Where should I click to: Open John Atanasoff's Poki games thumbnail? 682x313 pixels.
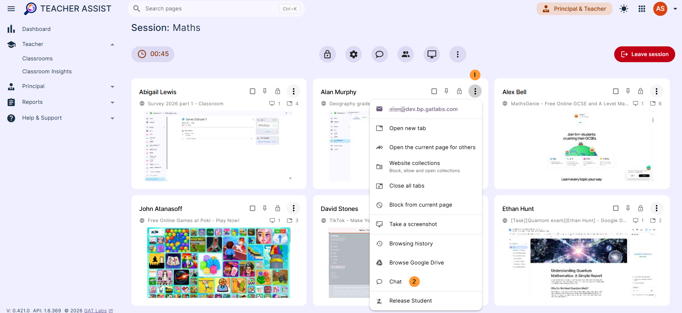pos(219,263)
